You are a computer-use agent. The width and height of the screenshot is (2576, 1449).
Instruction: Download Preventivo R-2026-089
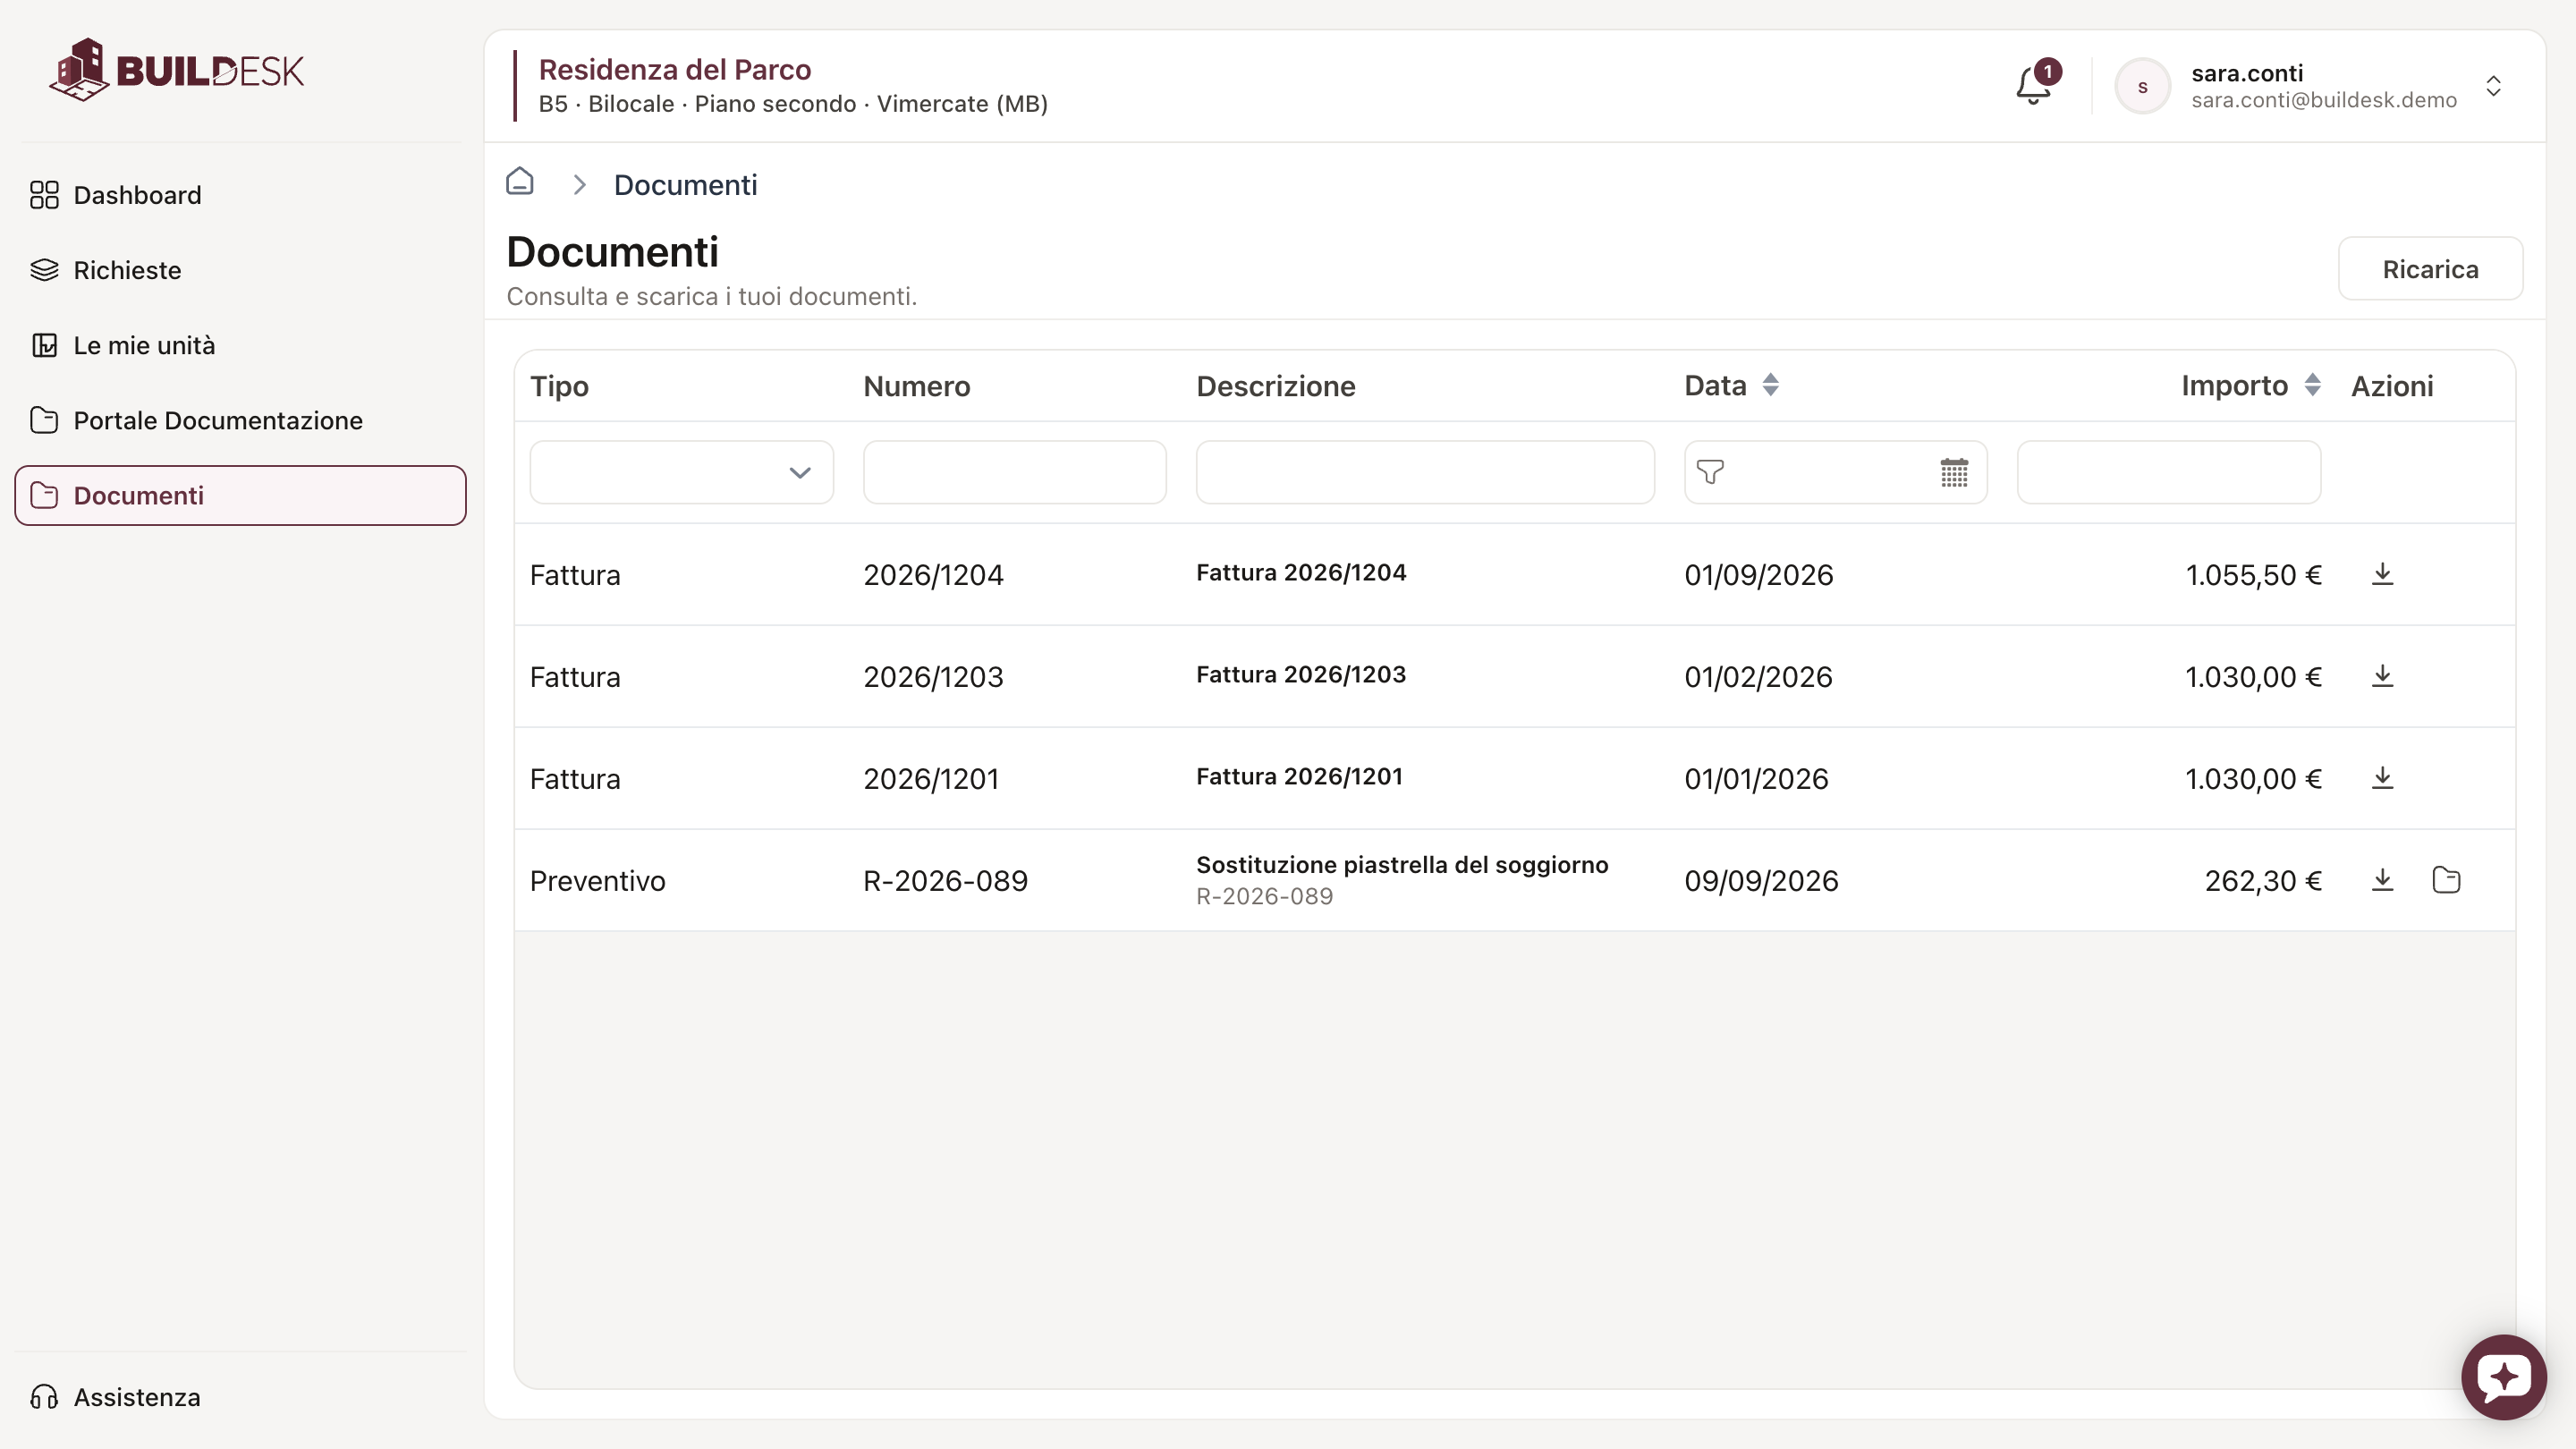[x=2383, y=880]
